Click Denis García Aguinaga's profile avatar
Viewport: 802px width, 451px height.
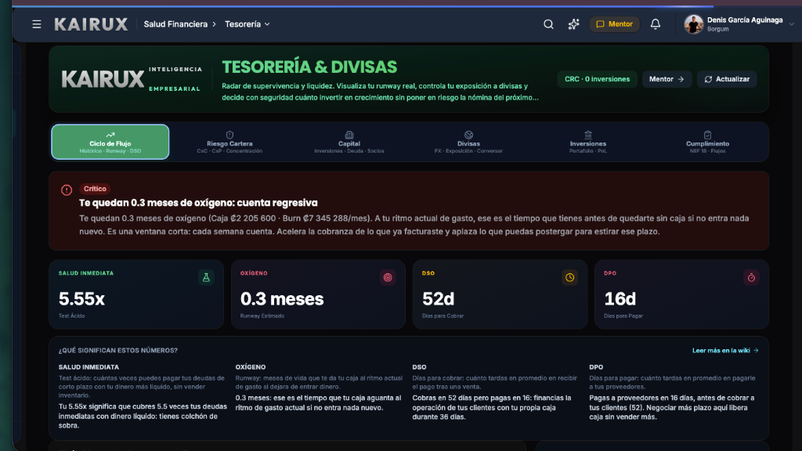[x=694, y=24]
